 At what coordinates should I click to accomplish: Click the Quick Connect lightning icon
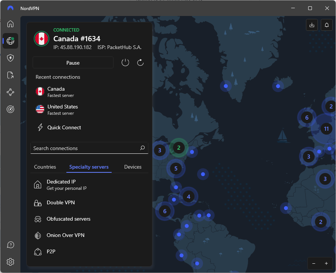click(40, 127)
